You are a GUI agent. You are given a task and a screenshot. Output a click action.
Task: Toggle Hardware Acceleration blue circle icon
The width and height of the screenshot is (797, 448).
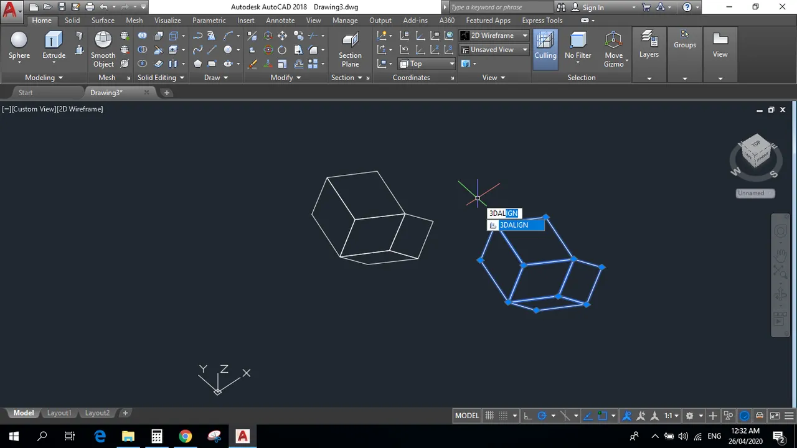[x=745, y=416]
